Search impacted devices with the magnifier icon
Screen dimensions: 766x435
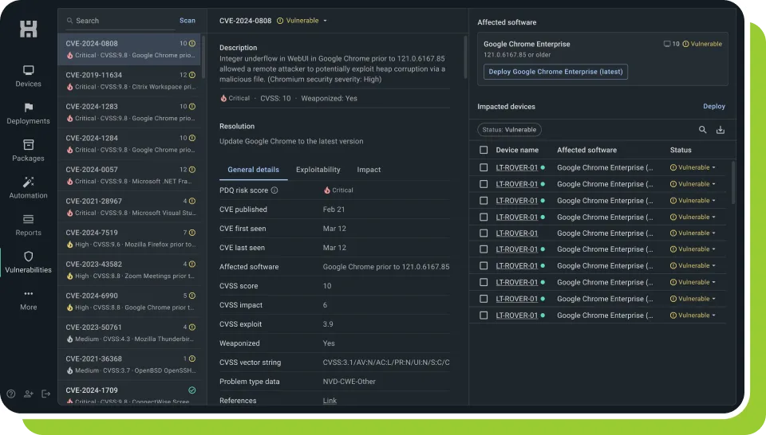pyautogui.click(x=702, y=130)
